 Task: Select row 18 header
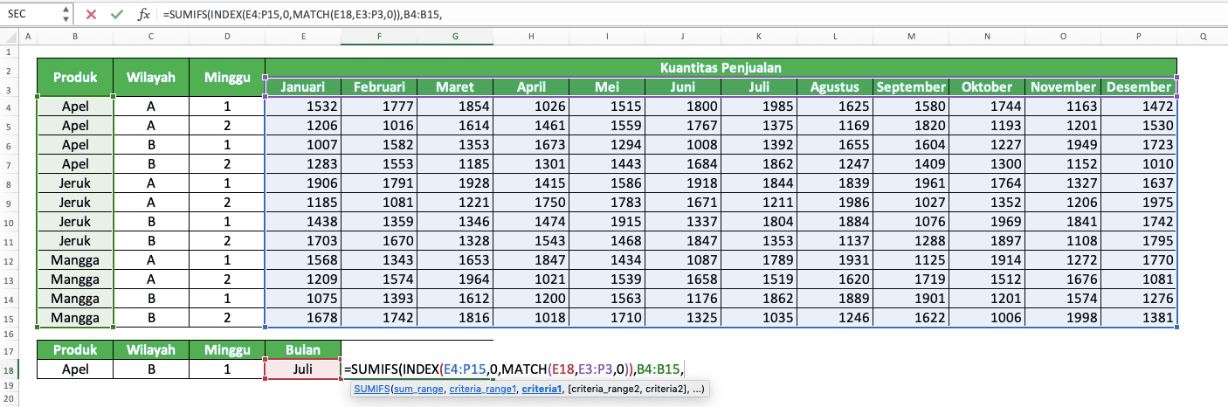tap(9, 369)
